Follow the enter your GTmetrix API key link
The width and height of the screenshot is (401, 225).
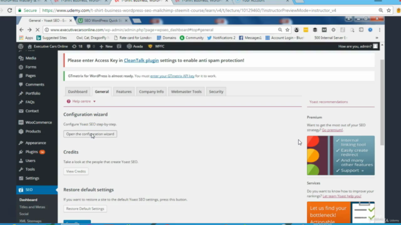tap(172, 76)
